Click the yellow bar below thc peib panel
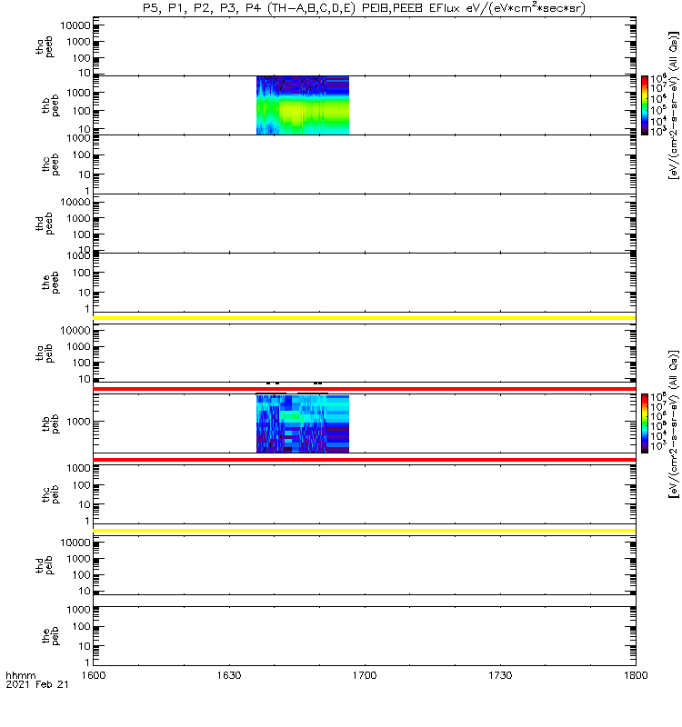682x727 pixels. coord(365,530)
